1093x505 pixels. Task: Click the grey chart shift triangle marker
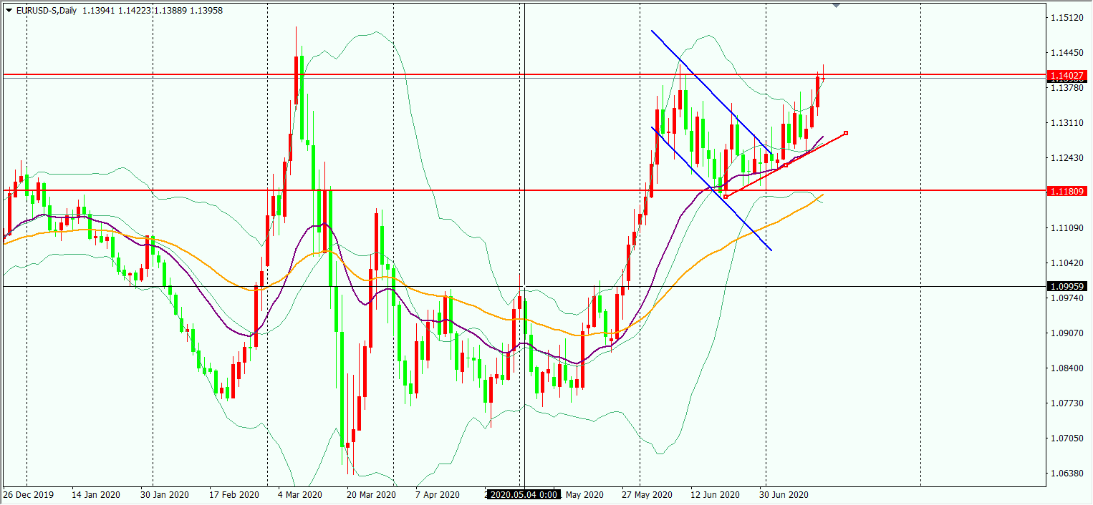click(x=836, y=5)
